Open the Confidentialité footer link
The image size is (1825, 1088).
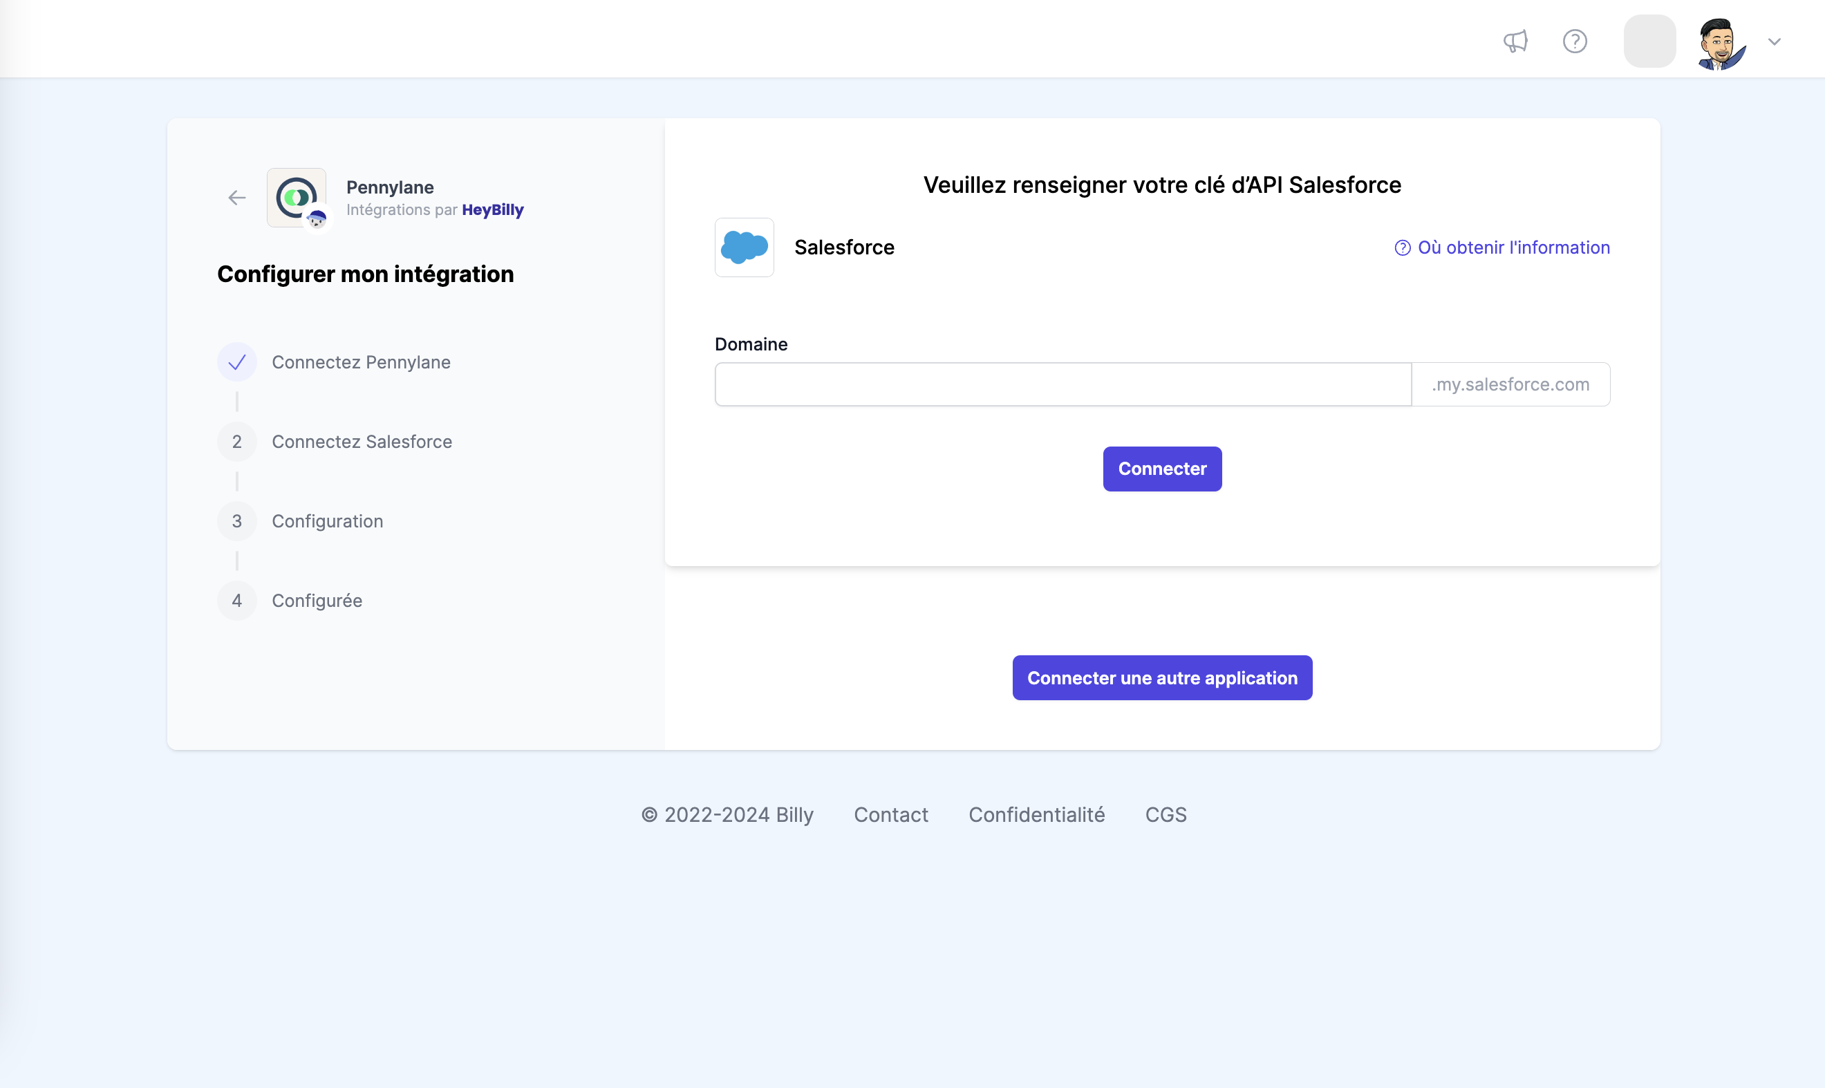(1036, 814)
